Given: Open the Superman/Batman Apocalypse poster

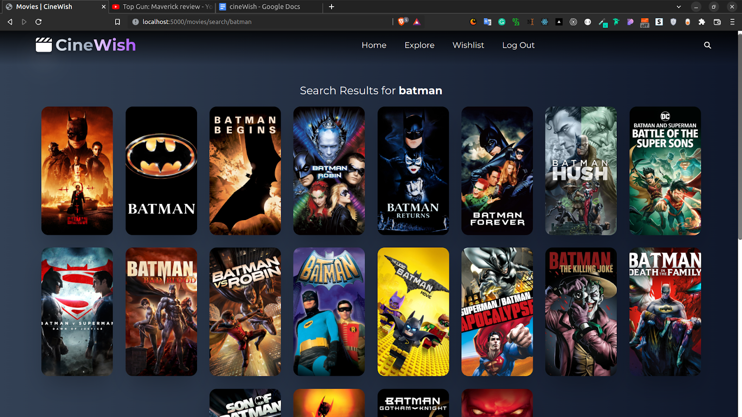Looking at the screenshot, I should [497, 312].
